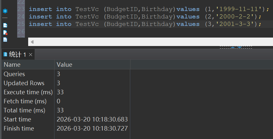
Task: Click the grid icon on 统计 1 tab
Action: [x=6, y=54]
